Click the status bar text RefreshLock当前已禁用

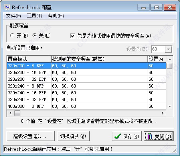coord(30,149)
